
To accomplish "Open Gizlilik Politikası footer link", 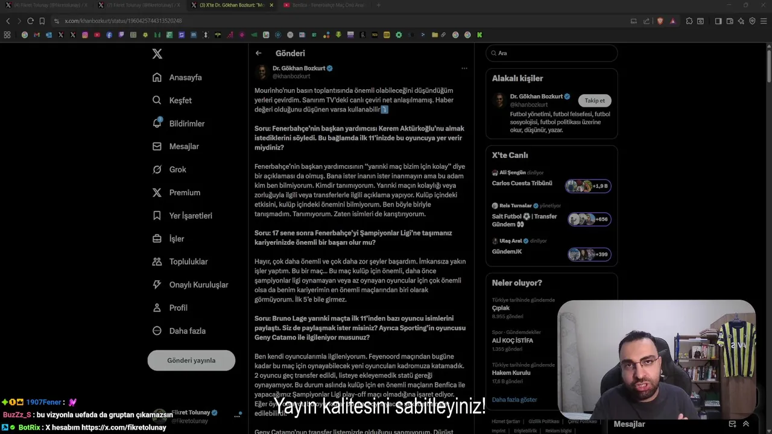I will pyautogui.click(x=544, y=421).
